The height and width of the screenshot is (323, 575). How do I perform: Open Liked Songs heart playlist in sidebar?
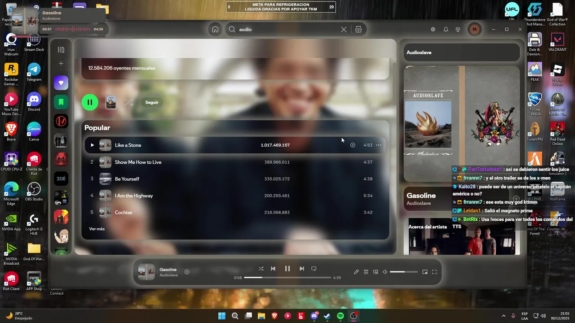pos(61,83)
